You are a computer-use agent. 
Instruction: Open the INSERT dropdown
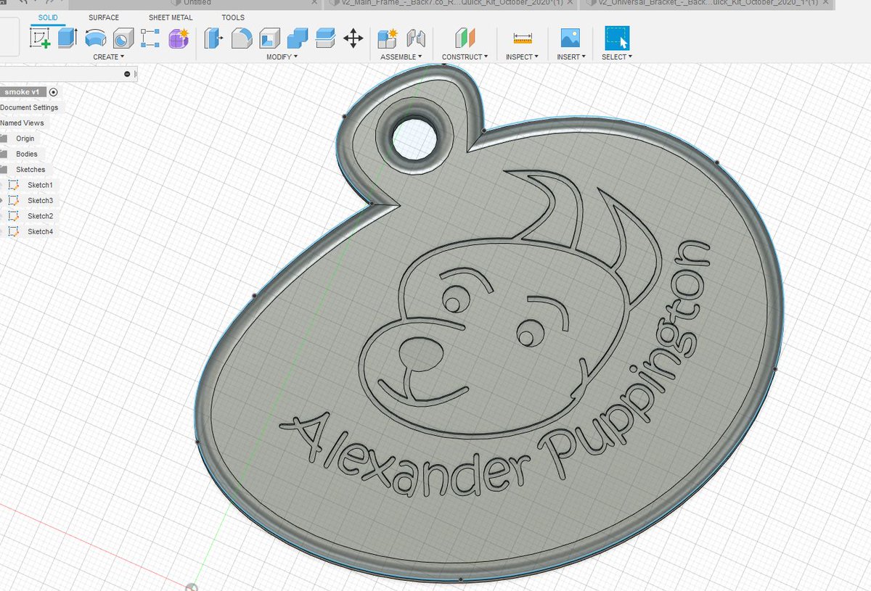tap(570, 57)
